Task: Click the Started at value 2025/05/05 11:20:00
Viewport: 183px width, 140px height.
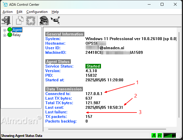Action: 104,80
